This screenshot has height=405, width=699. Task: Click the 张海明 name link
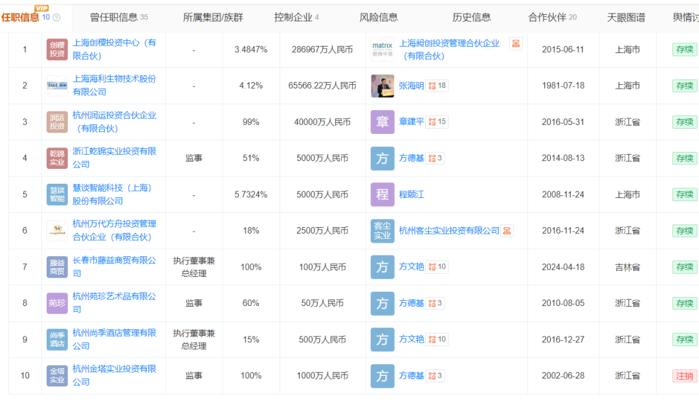click(x=411, y=85)
